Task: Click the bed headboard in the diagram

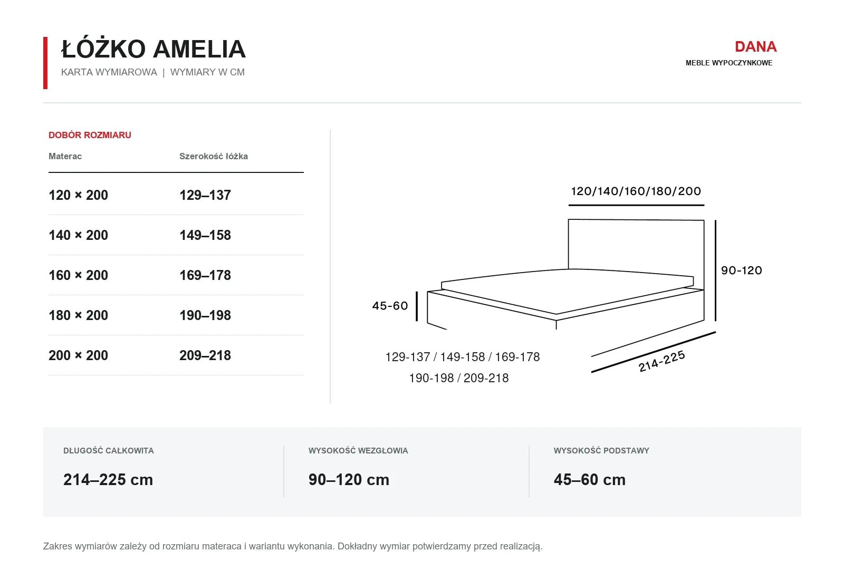Action: tap(636, 244)
